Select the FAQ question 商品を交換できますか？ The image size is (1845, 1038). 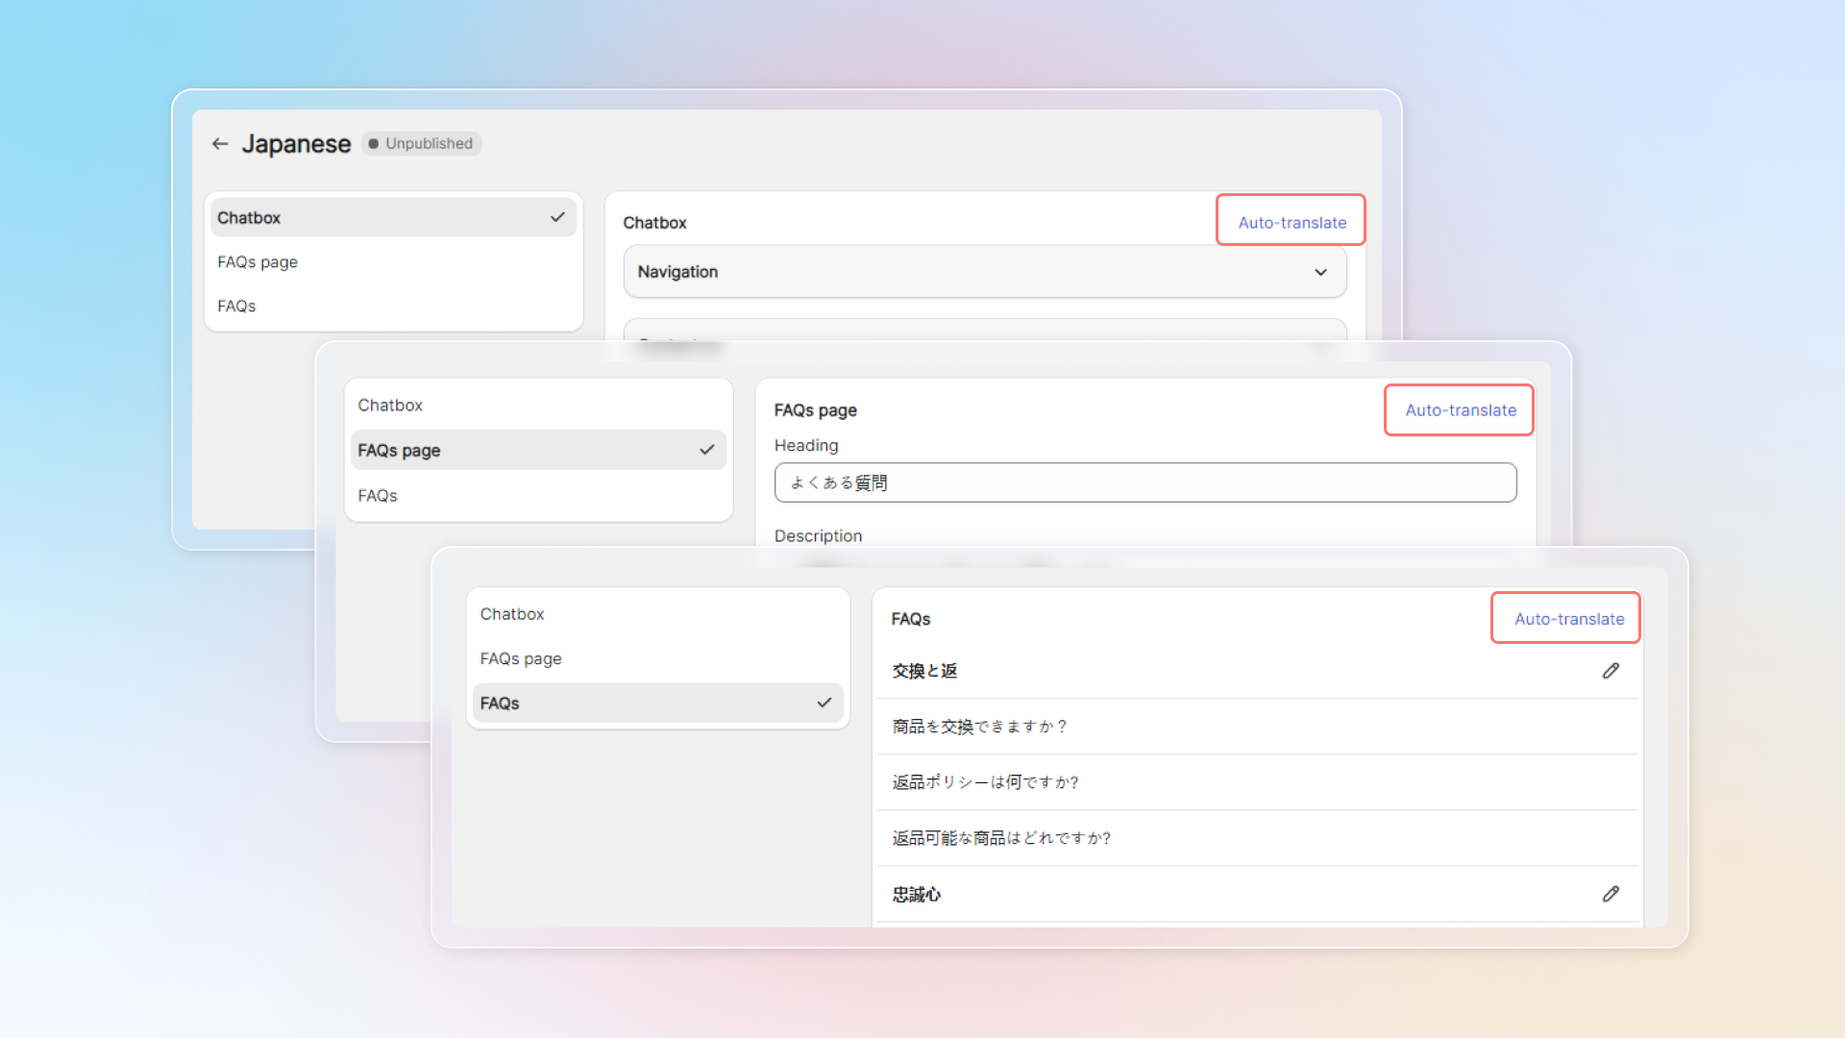tap(979, 727)
